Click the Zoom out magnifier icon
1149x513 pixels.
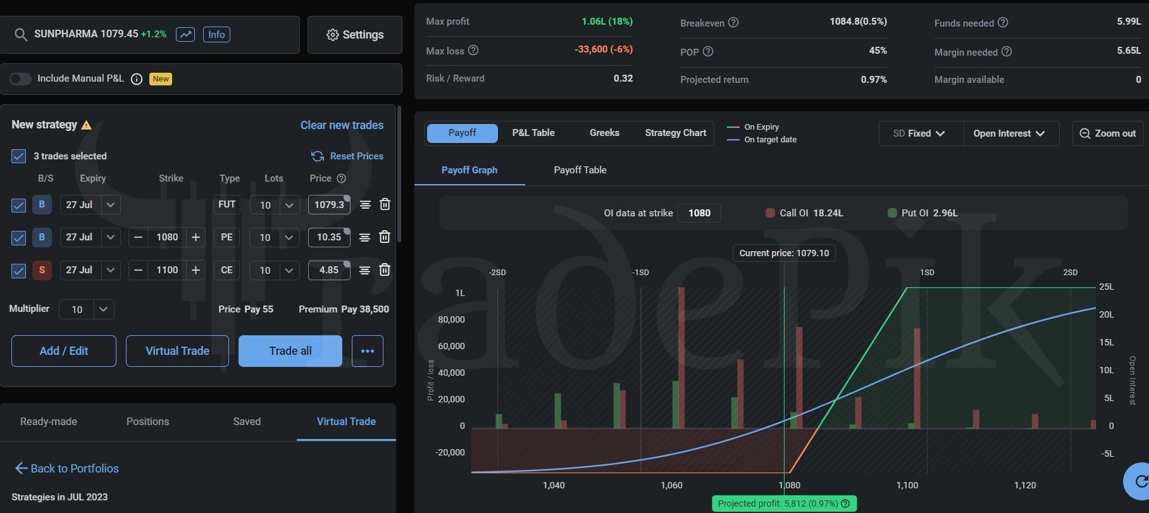pyautogui.click(x=1084, y=133)
